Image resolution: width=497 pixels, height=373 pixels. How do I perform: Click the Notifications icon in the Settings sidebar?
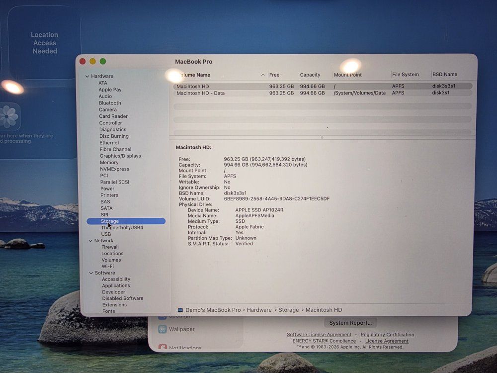tap(163, 347)
